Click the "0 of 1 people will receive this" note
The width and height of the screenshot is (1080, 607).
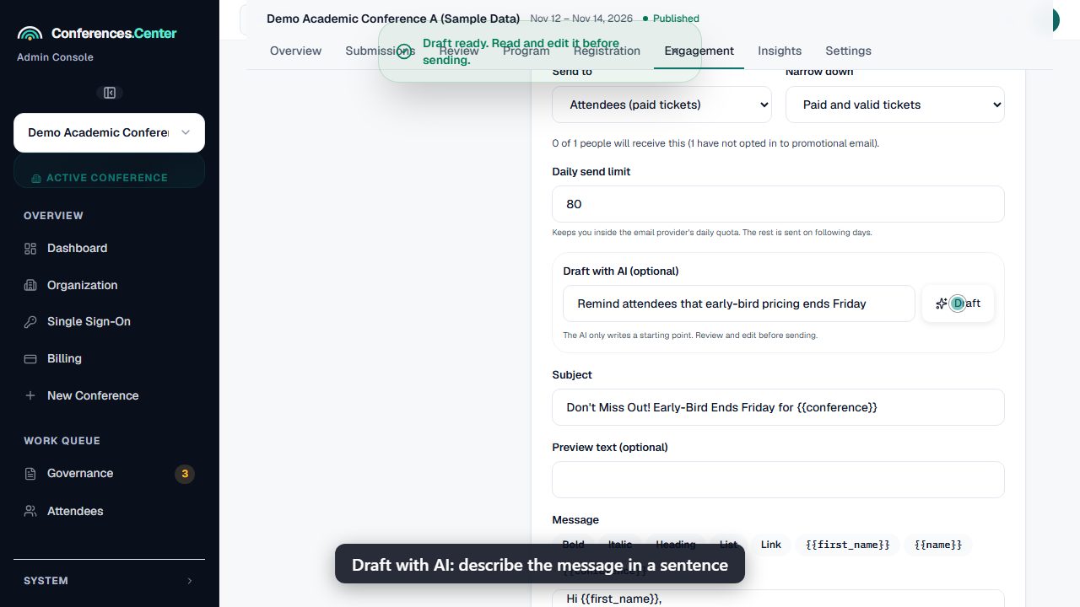715,143
